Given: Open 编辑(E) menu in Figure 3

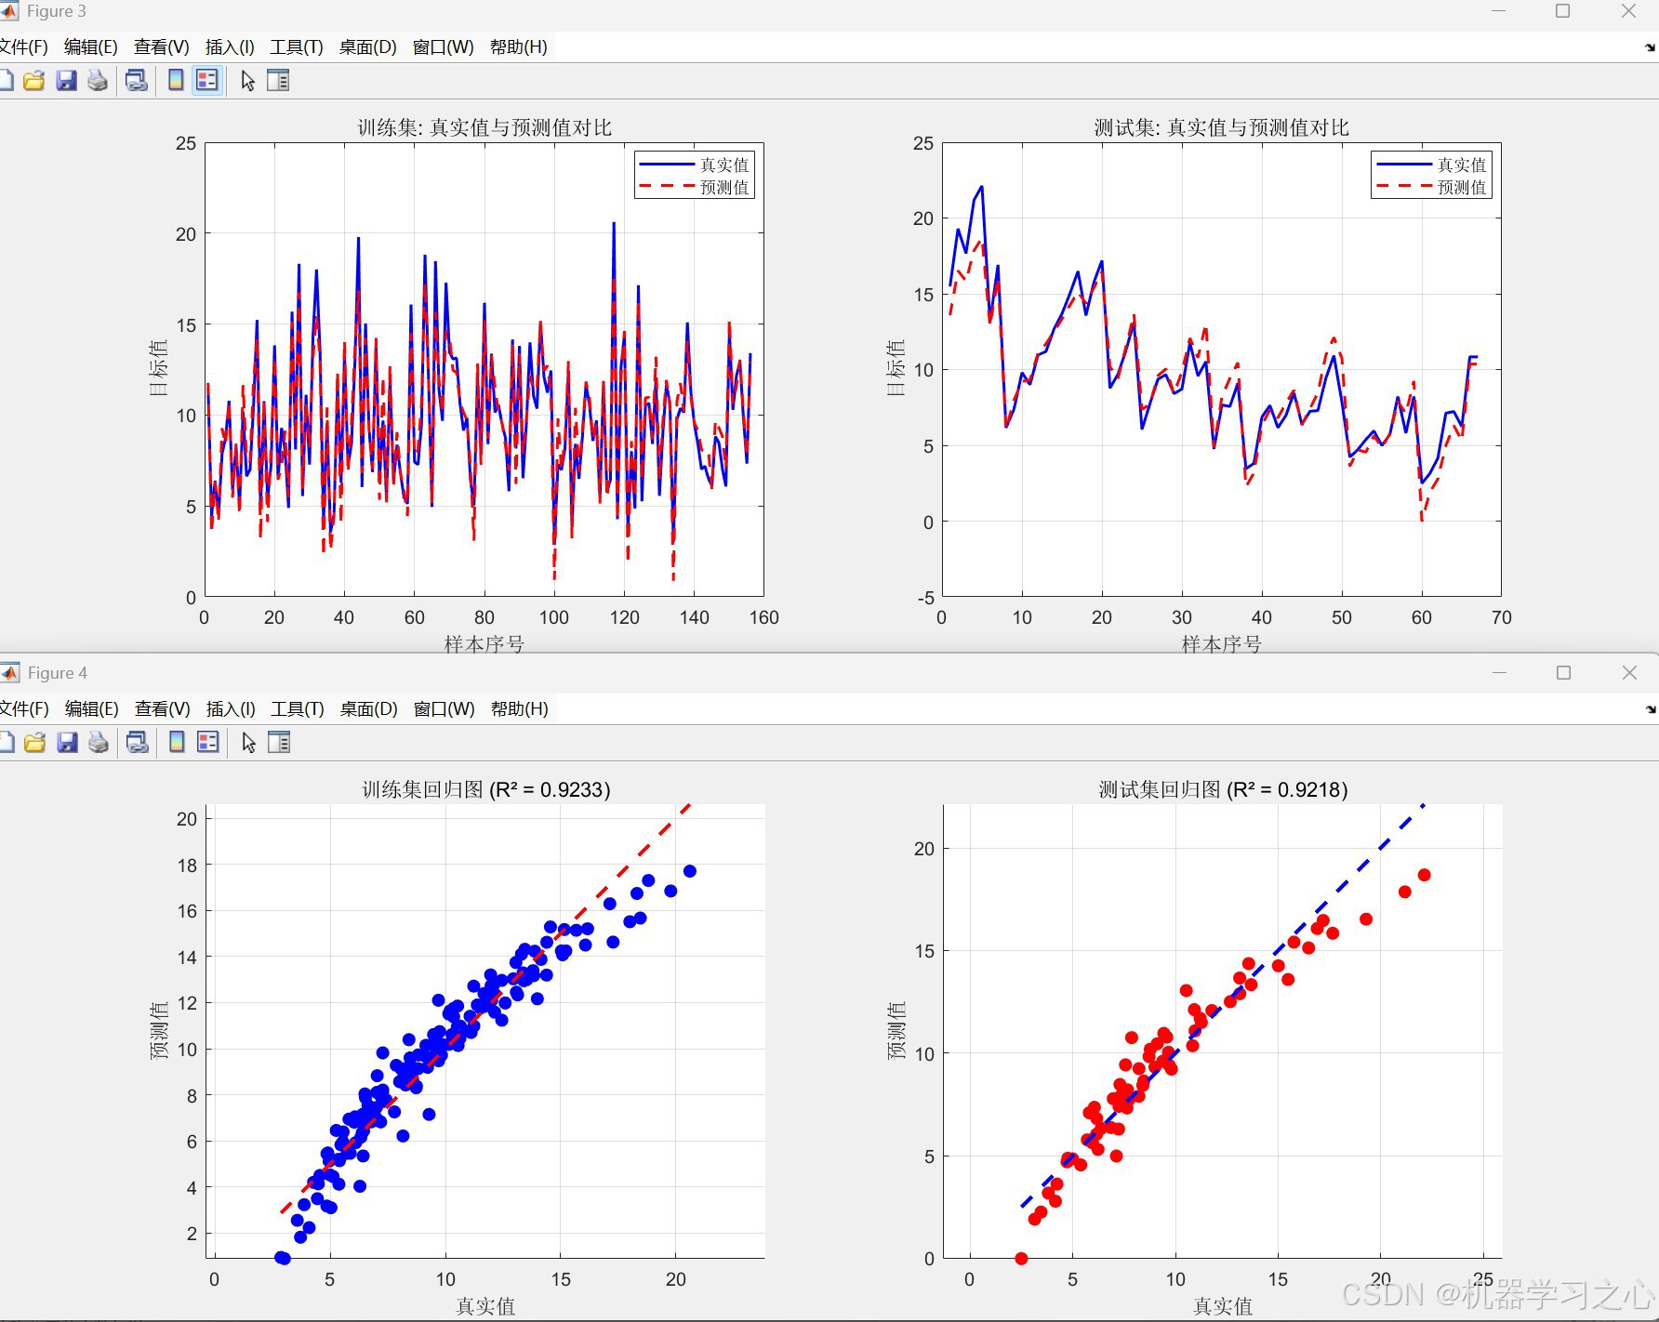Looking at the screenshot, I should coord(90,47).
